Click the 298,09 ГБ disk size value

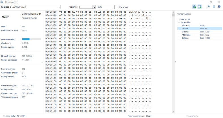26,89
